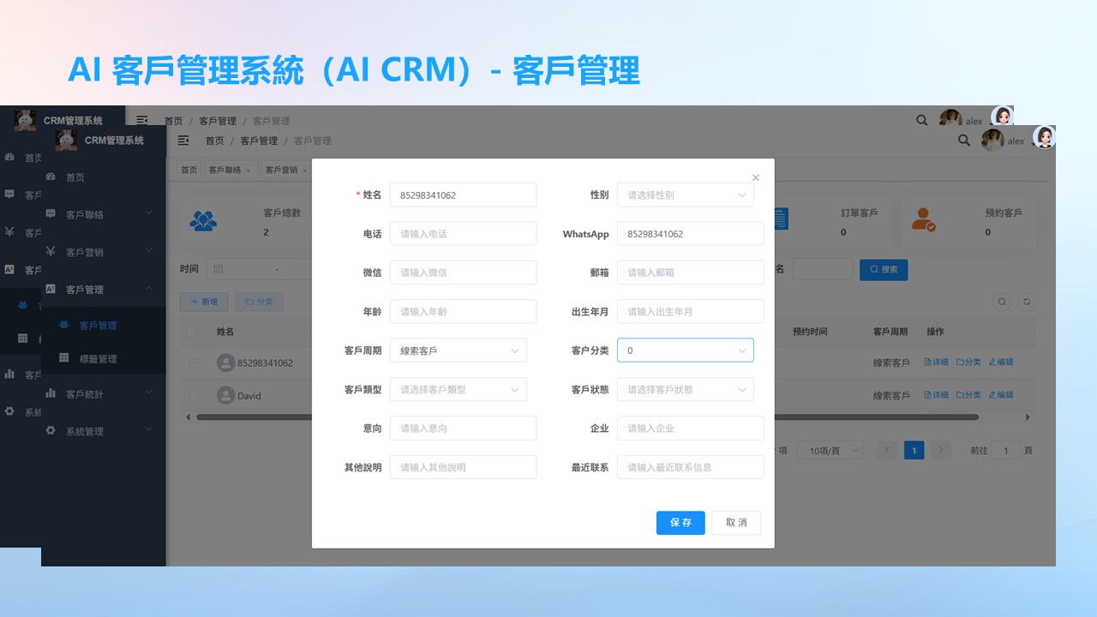Expand the 客户周期 dropdown

click(x=458, y=350)
